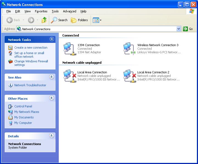
Task: Open the Help menu
Action: [x=83, y=11]
